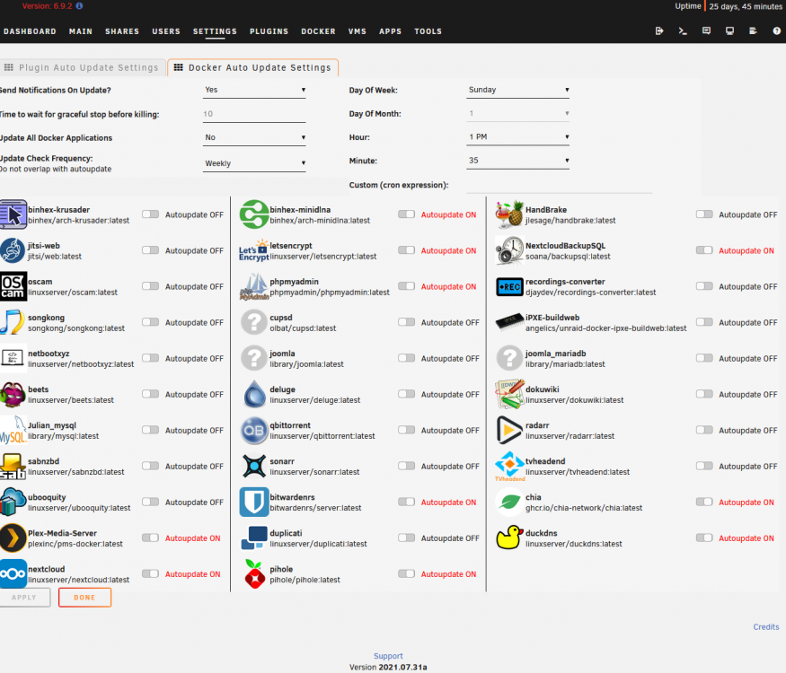Click the oscam OS cam icon

pos(13,286)
